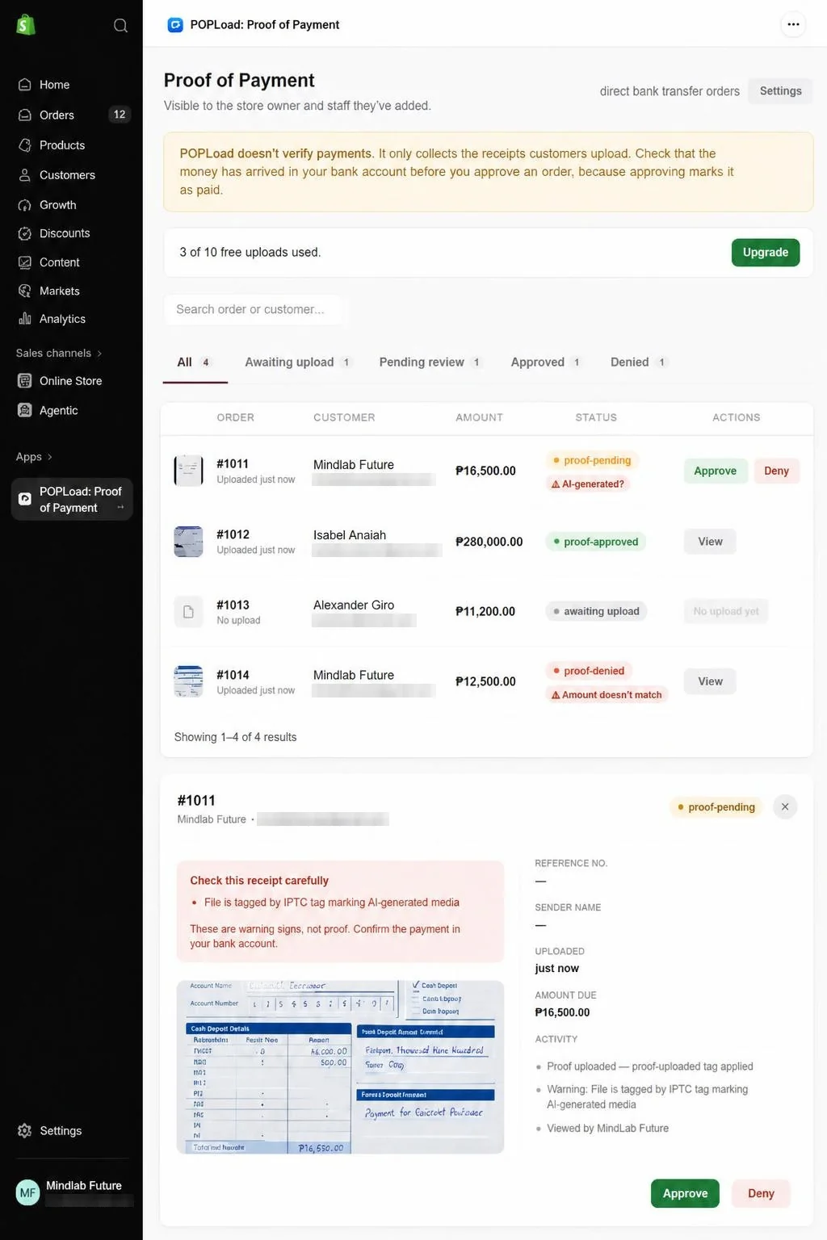Screen dimensions: 827x1240
Task: Click amount ₱280,000.00
Action: (489, 542)
